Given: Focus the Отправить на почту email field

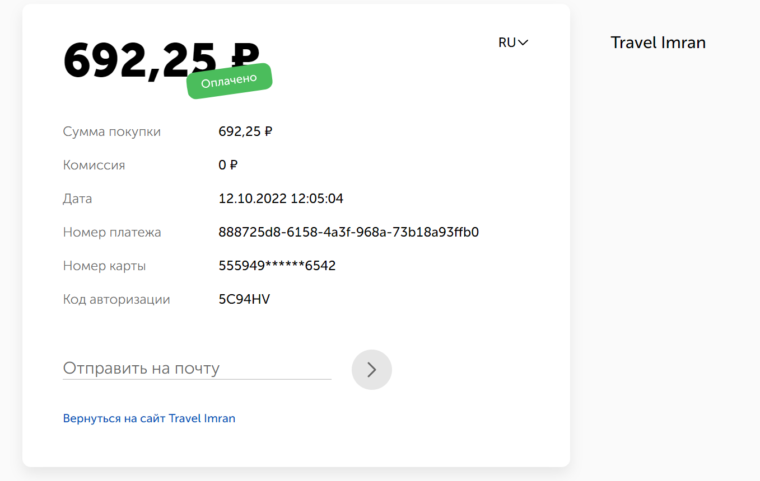Looking at the screenshot, I should [x=197, y=369].
